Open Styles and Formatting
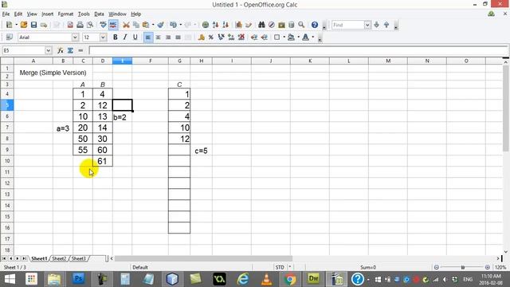 (9, 37)
